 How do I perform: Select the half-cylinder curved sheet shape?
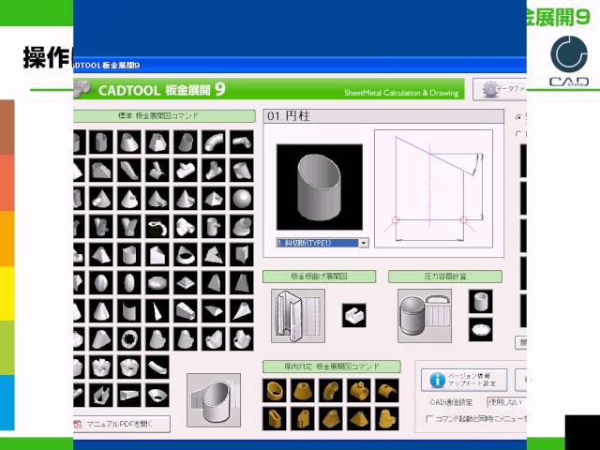(x=129, y=310)
